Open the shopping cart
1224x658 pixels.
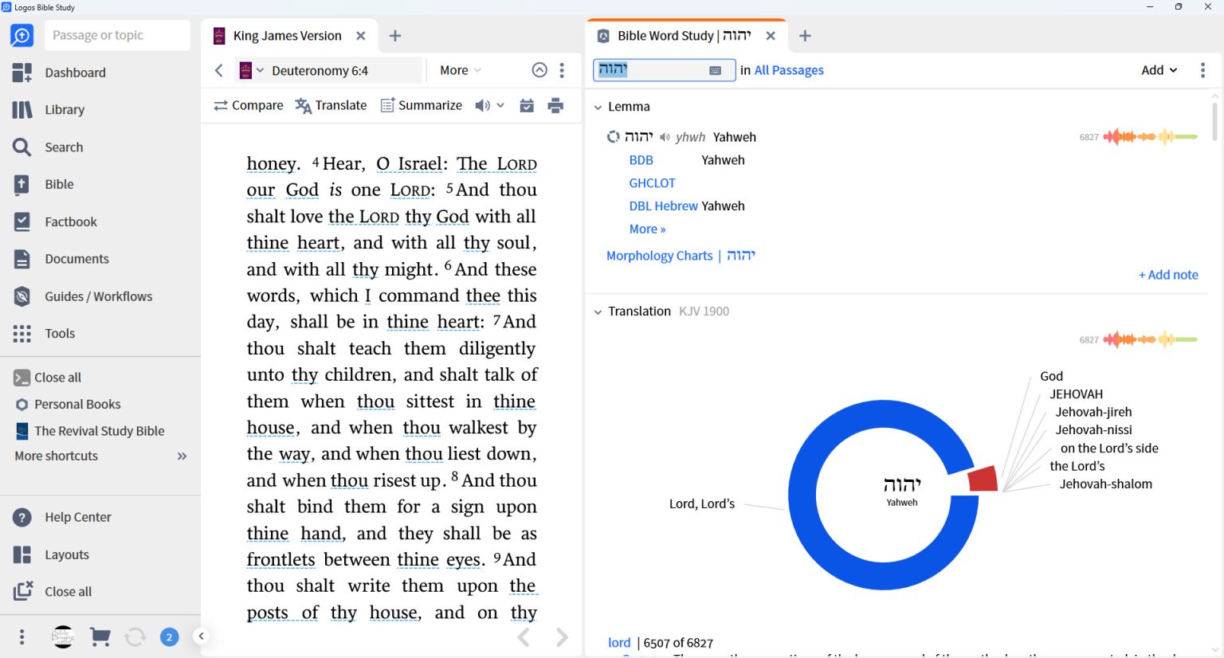(100, 636)
